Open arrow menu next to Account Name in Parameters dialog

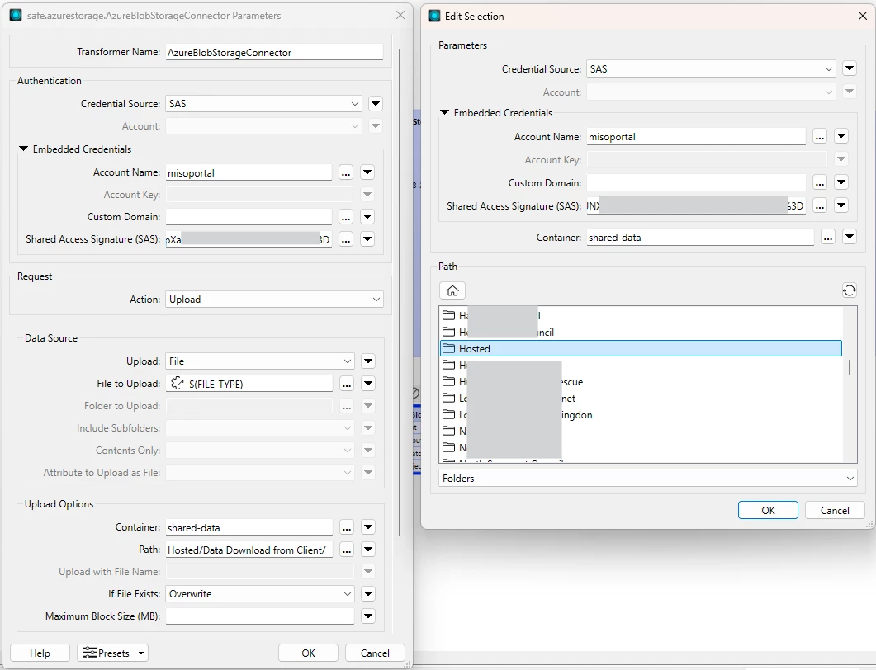click(367, 172)
